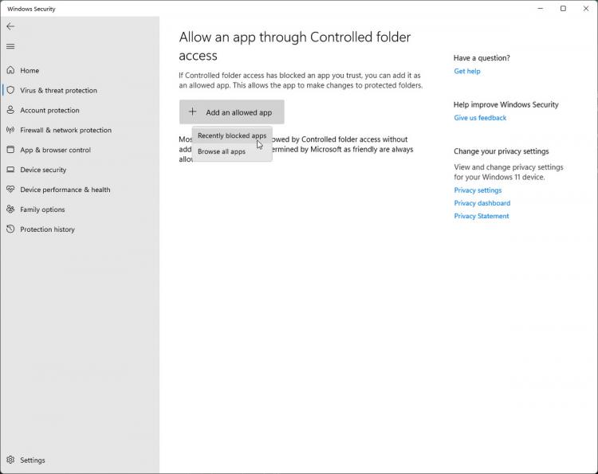Open the hamburger navigation menu icon
The width and height of the screenshot is (598, 474).
[10, 46]
